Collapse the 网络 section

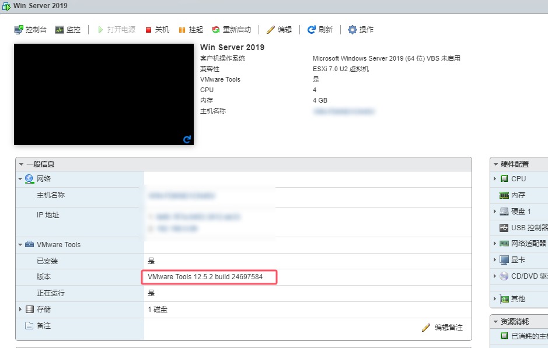(20, 179)
